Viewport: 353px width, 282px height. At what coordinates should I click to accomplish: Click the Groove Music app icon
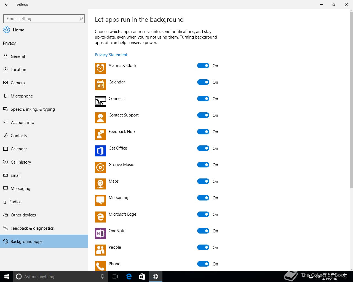click(x=100, y=167)
